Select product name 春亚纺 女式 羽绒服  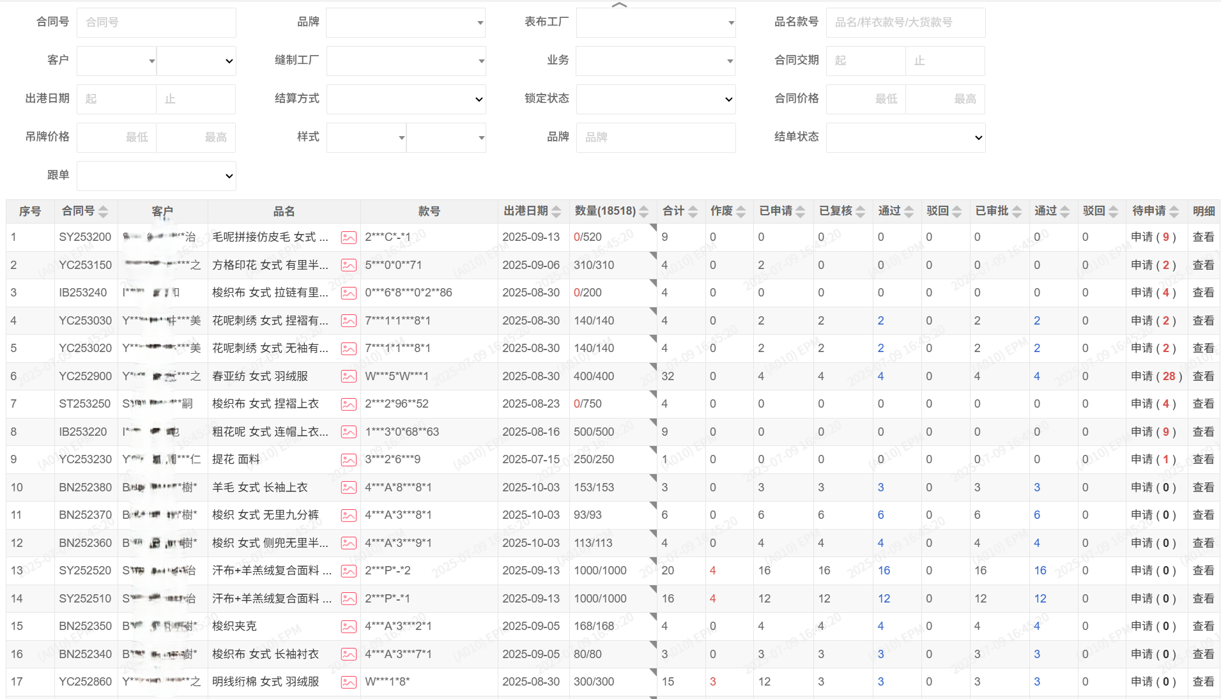[260, 376]
